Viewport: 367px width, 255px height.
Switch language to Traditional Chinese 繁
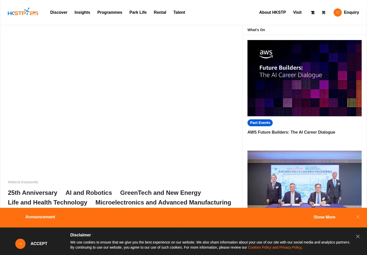click(313, 12)
